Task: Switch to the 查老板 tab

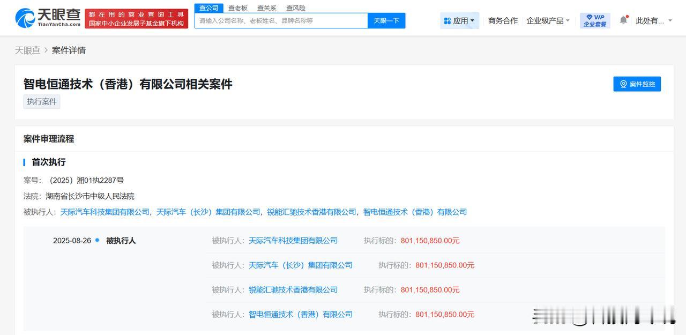Action: (x=237, y=8)
